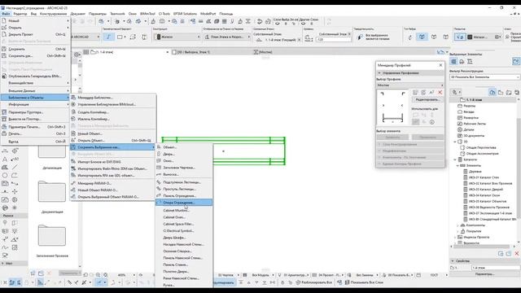Click the Plotter Setup icon in File menu

[x=4, y=112]
